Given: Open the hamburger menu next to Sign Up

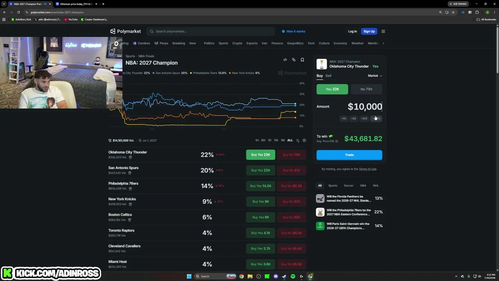Looking at the screenshot, I should pos(383,31).
